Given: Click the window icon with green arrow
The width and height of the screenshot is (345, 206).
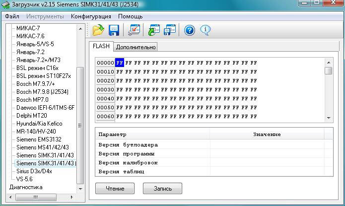Looking at the screenshot, I should tap(153, 30).
